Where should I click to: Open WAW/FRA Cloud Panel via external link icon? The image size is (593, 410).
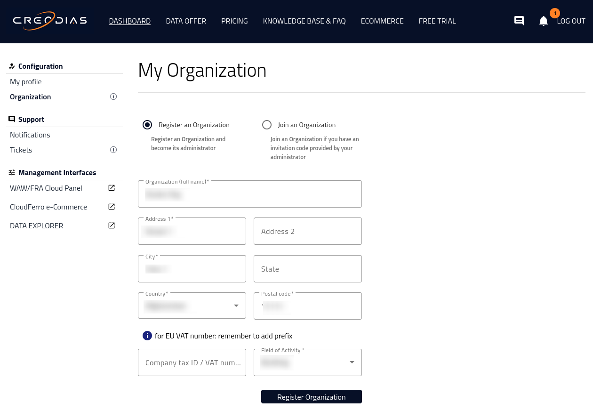pos(111,188)
